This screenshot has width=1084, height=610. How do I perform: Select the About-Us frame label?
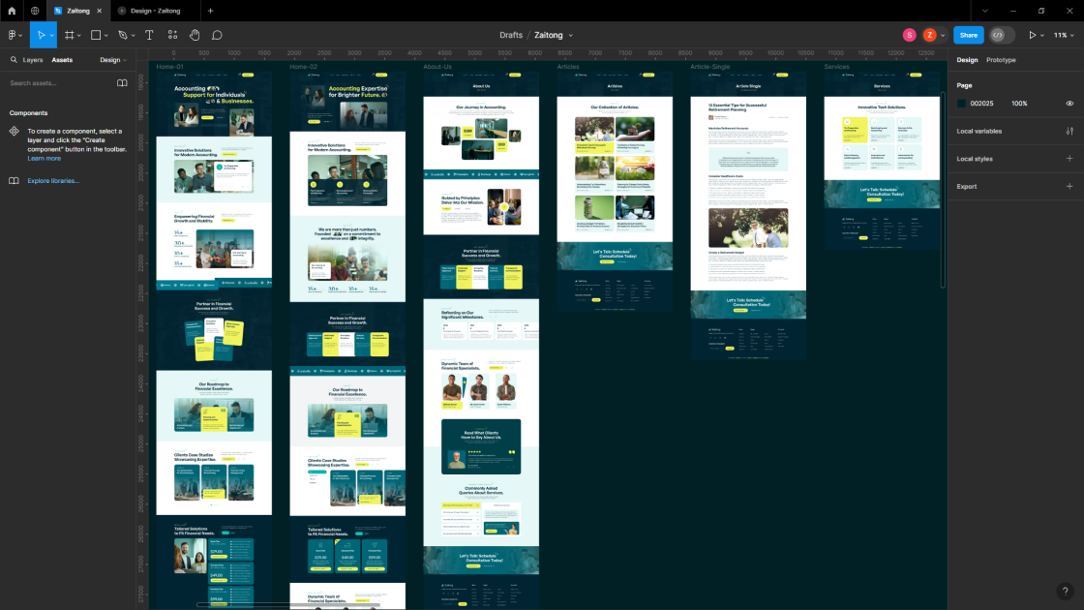tap(437, 67)
